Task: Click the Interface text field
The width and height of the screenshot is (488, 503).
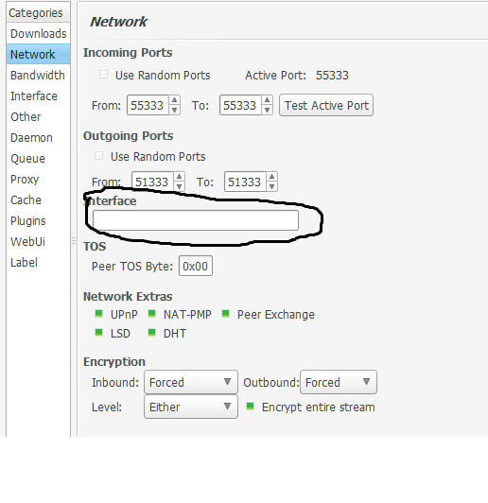Action: pos(196,220)
